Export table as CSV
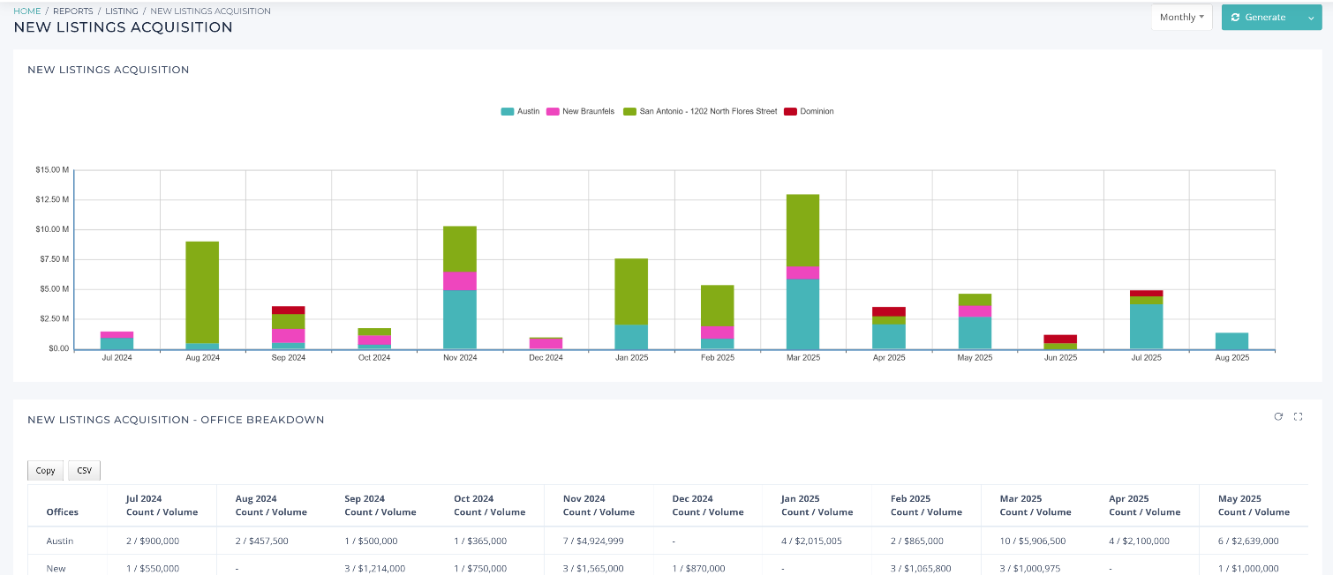This screenshot has height=575, width=1333. pyautogui.click(x=84, y=470)
